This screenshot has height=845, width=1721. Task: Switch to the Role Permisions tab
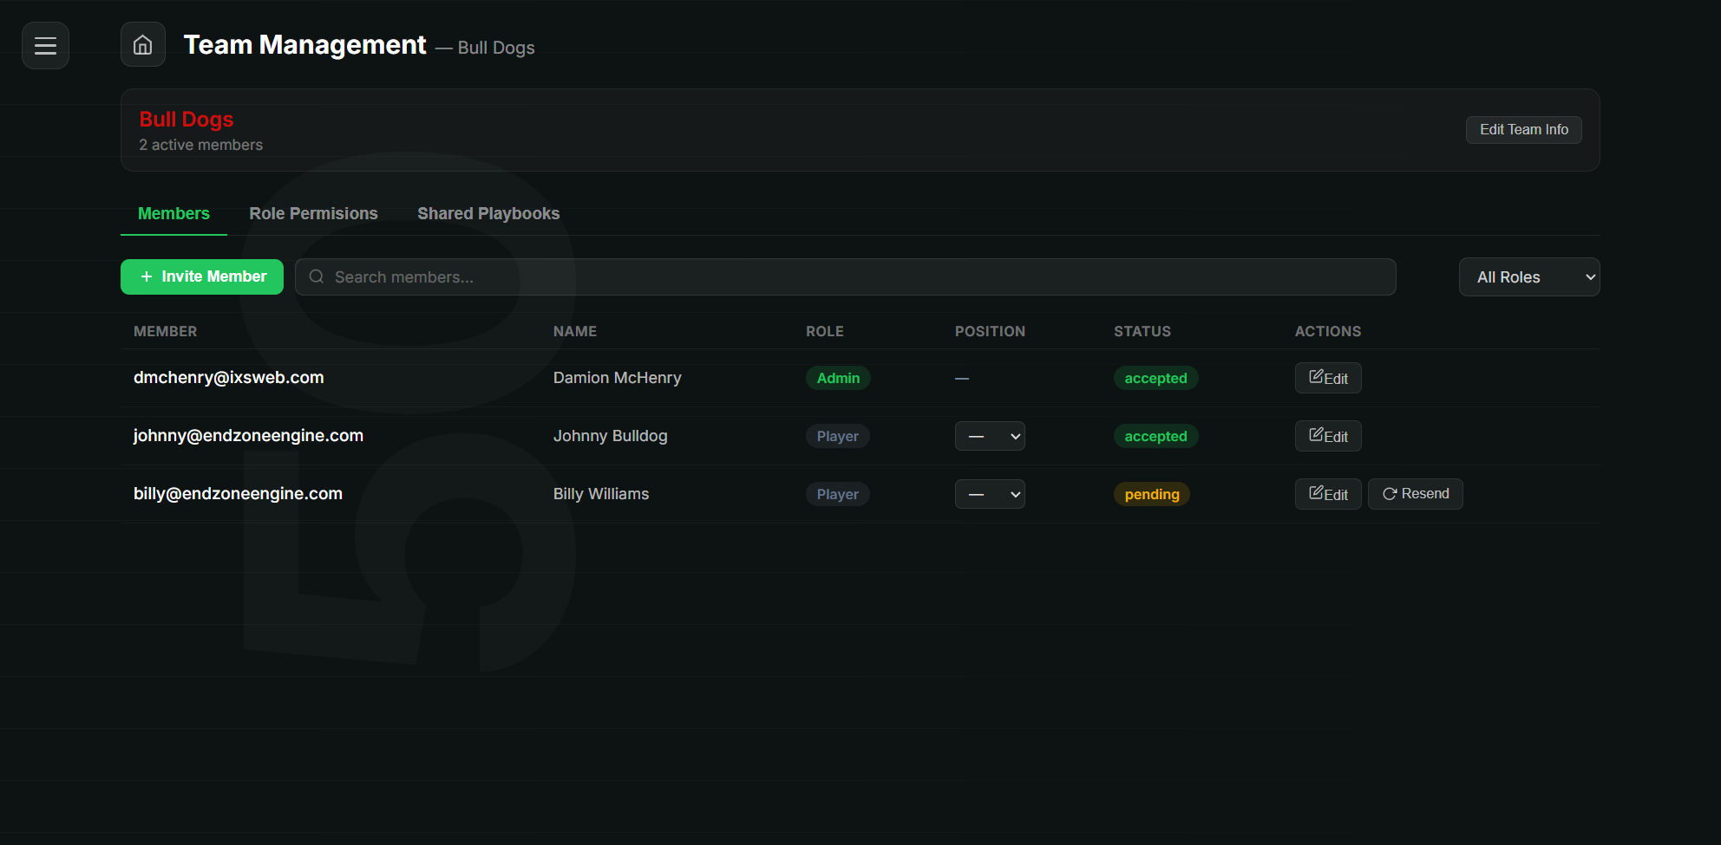click(x=313, y=213)
